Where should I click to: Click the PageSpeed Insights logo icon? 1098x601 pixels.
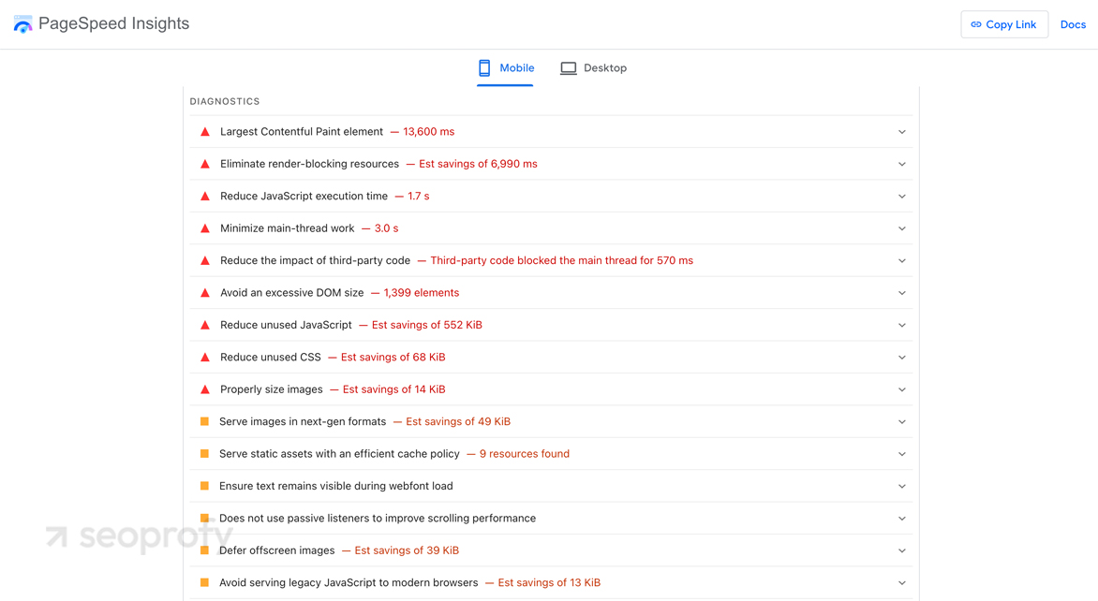click(22, 24)
